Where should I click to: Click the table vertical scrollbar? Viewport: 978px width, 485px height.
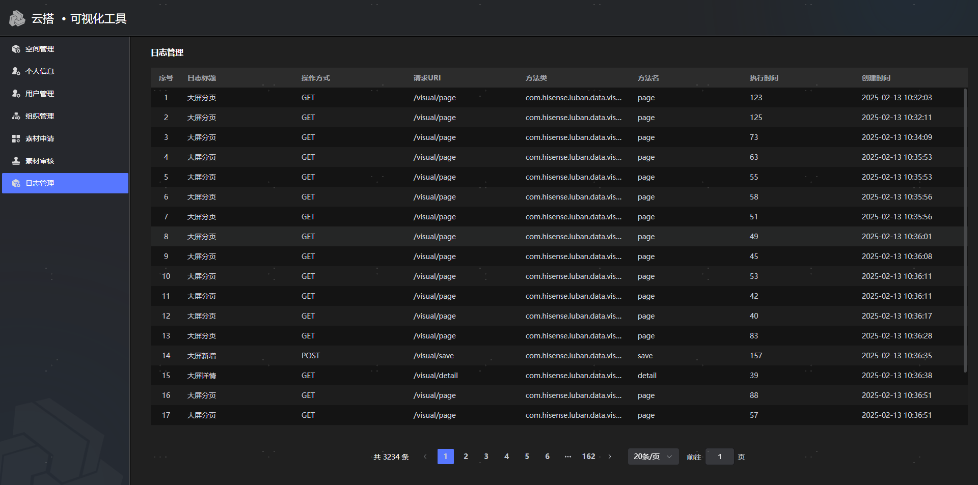pyautogui.click(x=965, y=230)
